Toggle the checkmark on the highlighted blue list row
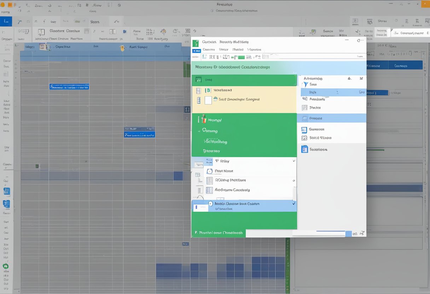Viewport: 430px width, 294px height. [294, 204]
